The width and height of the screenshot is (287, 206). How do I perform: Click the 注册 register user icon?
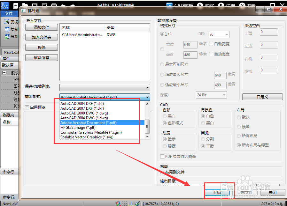221,5
